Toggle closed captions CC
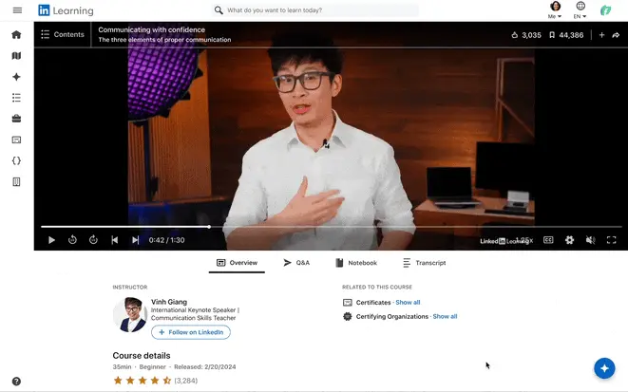The image size is (628, 392). click(548, 240)
